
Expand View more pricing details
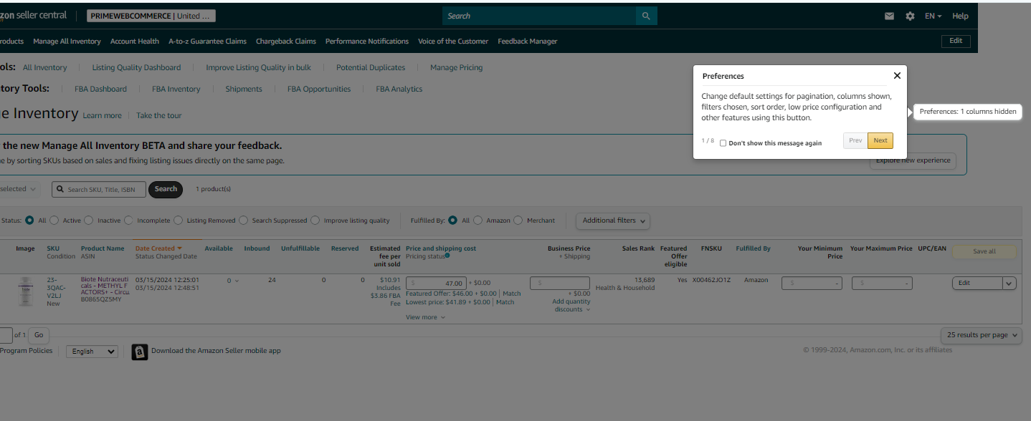(425, 317)
